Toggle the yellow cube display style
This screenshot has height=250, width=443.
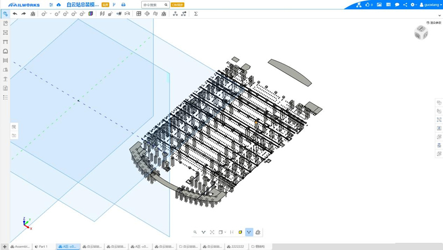[x=240, y=232]
